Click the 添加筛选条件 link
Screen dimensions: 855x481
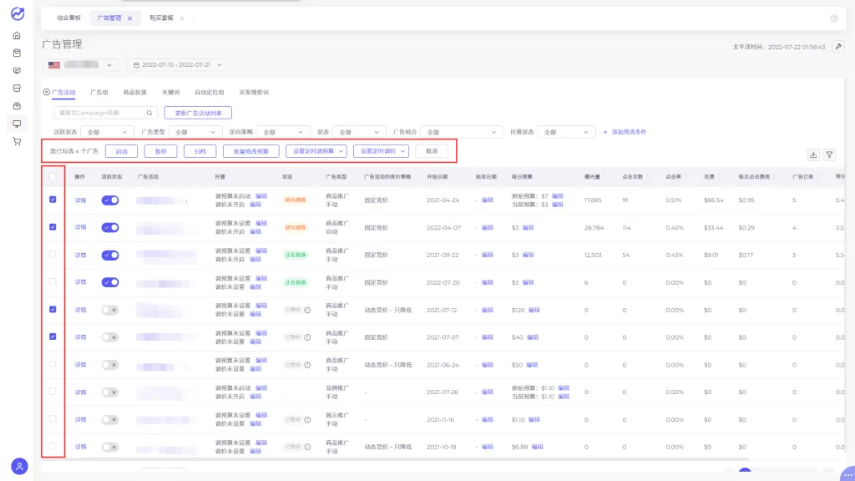(625, 132)
